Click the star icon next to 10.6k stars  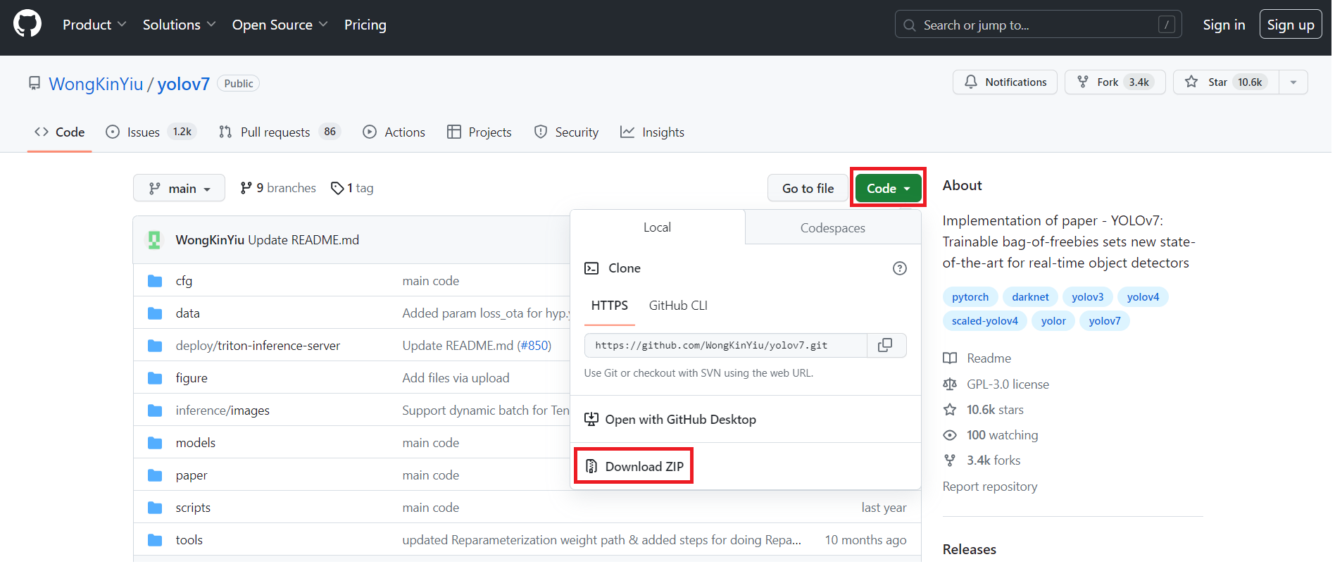click(x=950, y=410)
